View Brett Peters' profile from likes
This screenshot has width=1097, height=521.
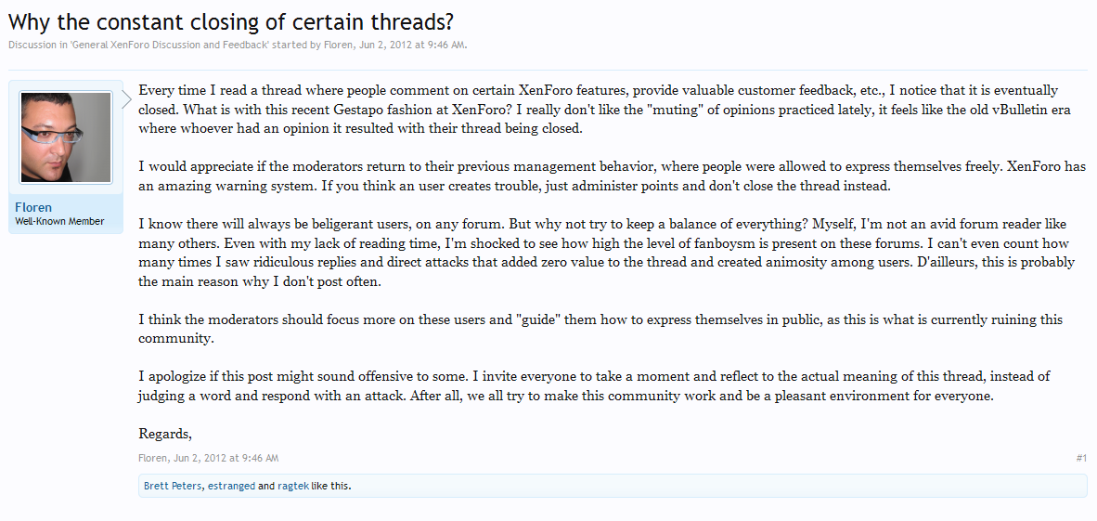(173, 486)
